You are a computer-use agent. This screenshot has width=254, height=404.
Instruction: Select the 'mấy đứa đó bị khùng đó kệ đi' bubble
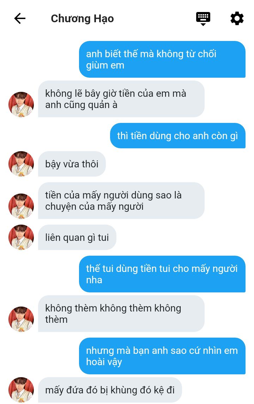tap(110, 390)
